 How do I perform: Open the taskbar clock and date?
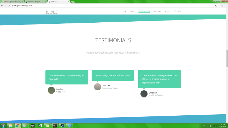[222, 126]
